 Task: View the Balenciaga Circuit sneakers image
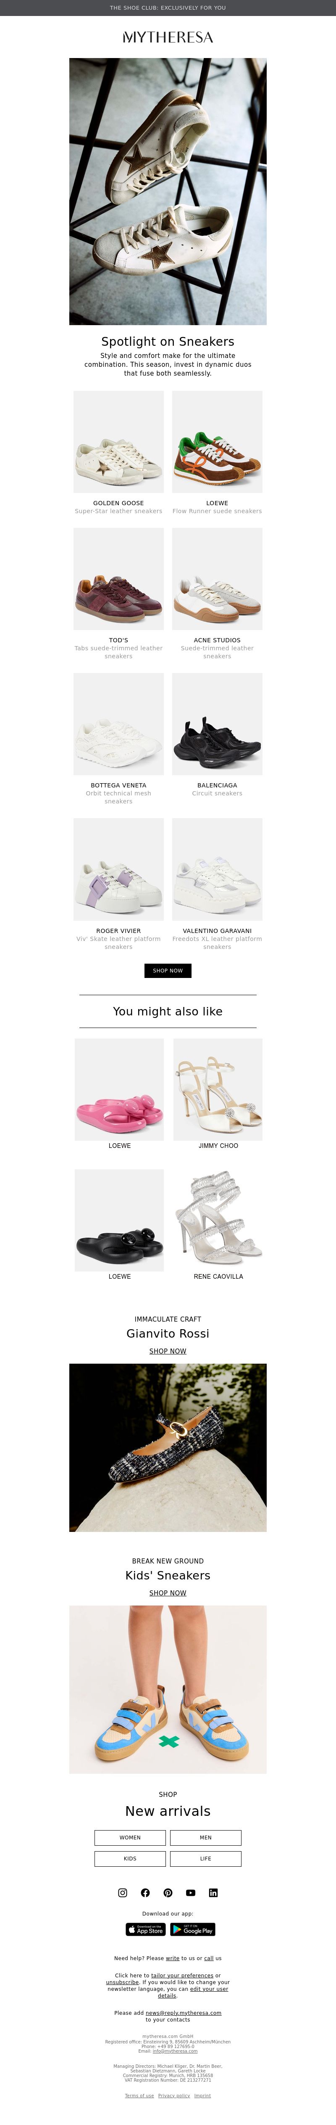218,724
